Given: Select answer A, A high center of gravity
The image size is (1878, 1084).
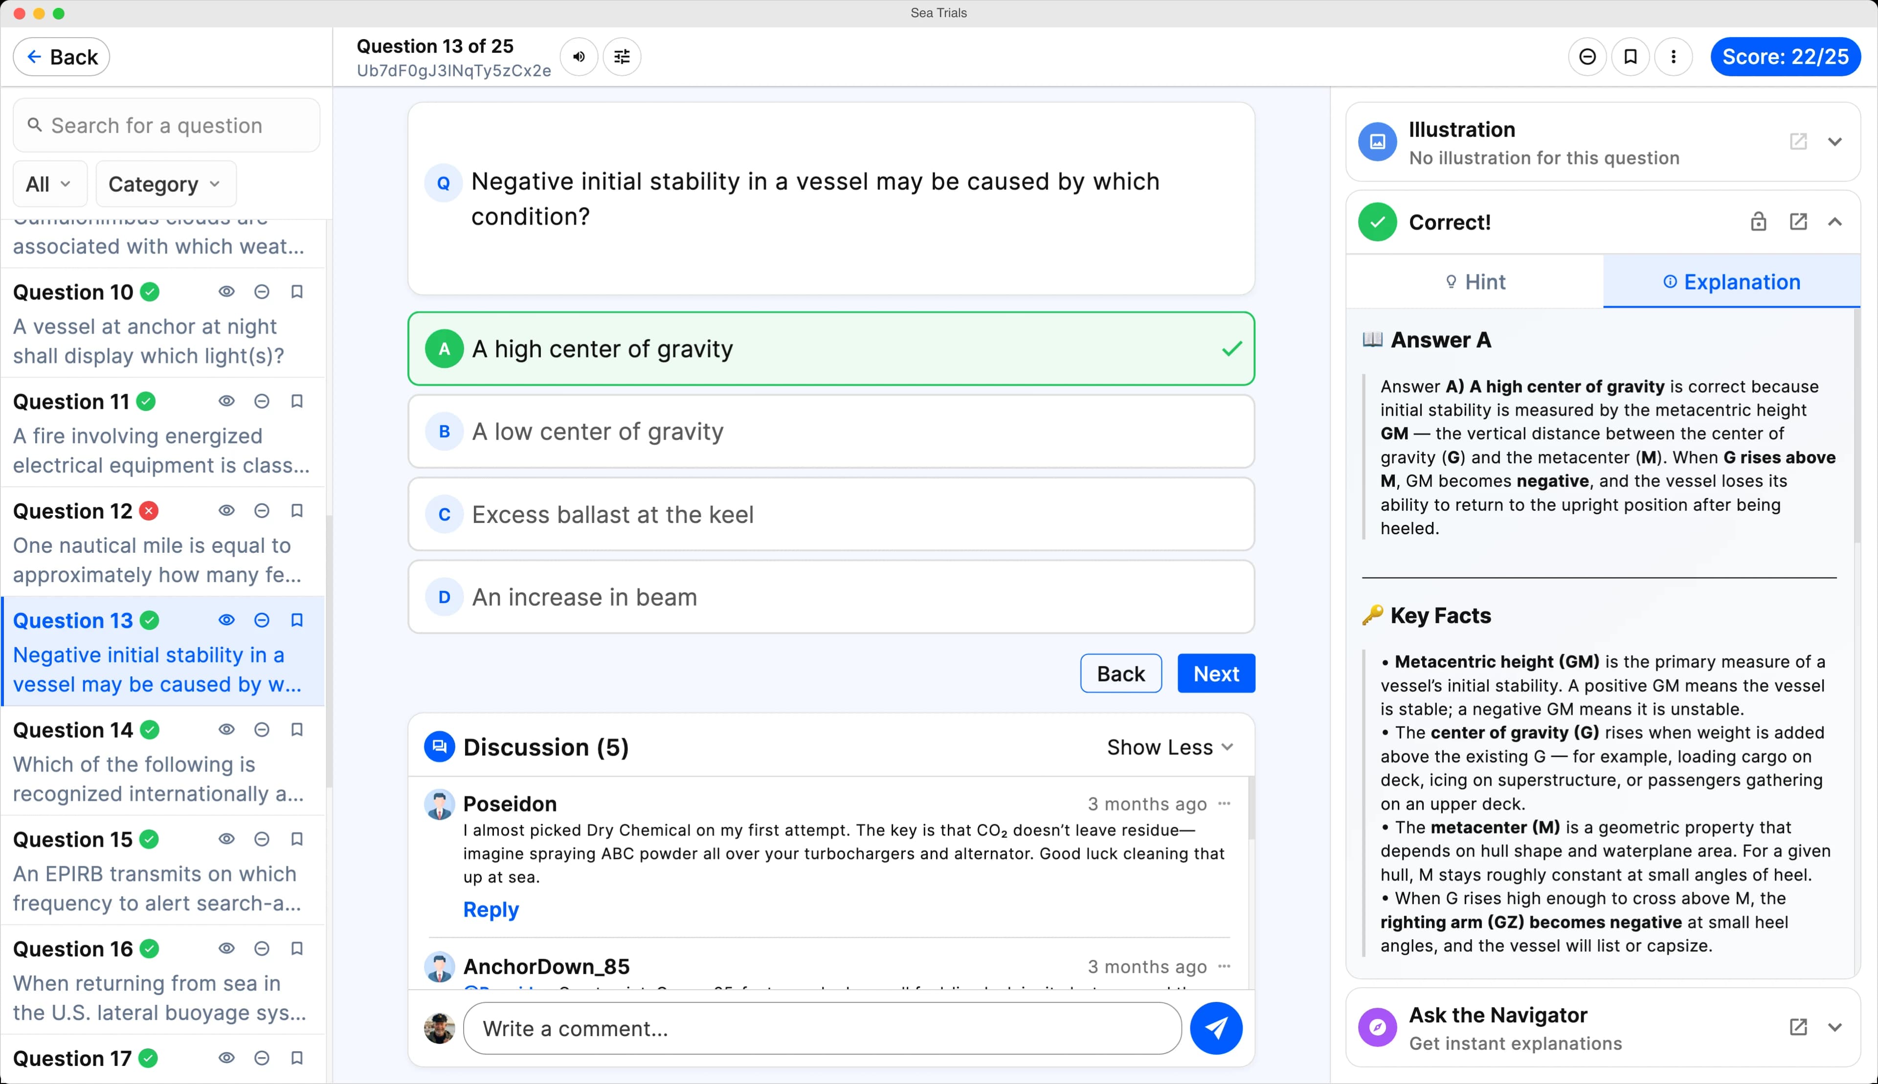Looking at the screenshot, I should click(x=831, y=348).
